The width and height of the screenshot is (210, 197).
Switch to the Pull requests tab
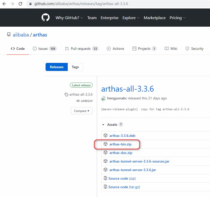(x=82, y=49)
